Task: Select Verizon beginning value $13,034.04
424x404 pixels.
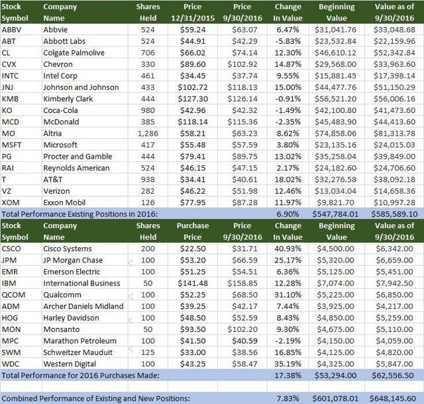Action: click(x=337, y=191)
